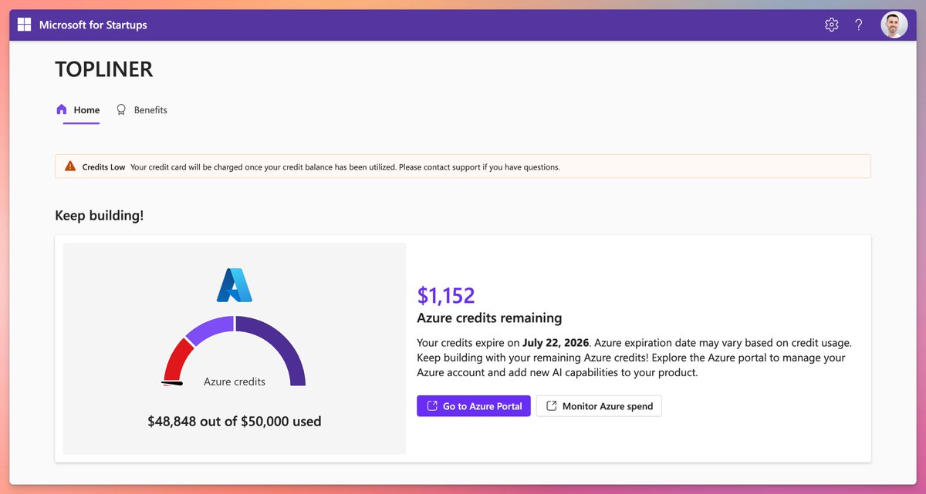Click the light purple gauge segment
Image resolution: width=926 pixels, height=494 pixels.
(x=211, y=328)
